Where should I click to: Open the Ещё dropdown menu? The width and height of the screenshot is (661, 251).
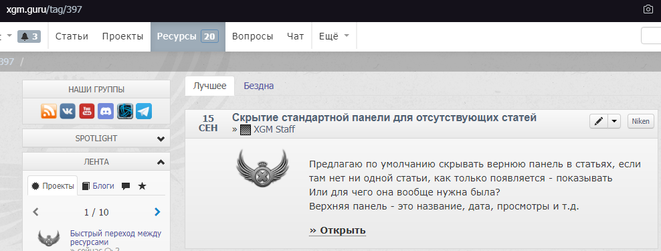coord(334,37)
